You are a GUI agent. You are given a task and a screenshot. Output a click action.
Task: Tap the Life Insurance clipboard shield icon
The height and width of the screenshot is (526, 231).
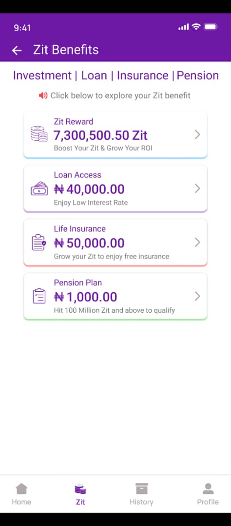coord(39,243)
